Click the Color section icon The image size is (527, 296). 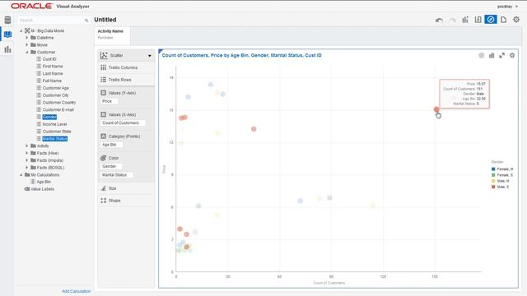tap(103, 158)
